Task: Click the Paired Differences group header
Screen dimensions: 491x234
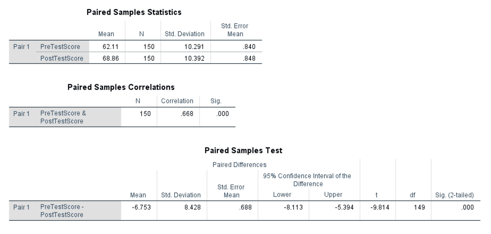Action: pos(239,165)
